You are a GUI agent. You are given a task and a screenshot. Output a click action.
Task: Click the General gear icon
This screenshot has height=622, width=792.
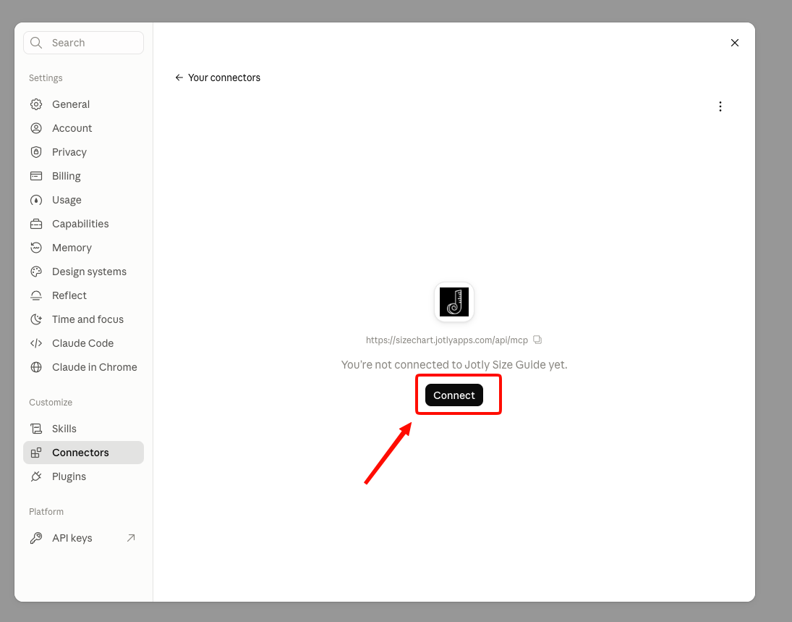click(36, 104)
